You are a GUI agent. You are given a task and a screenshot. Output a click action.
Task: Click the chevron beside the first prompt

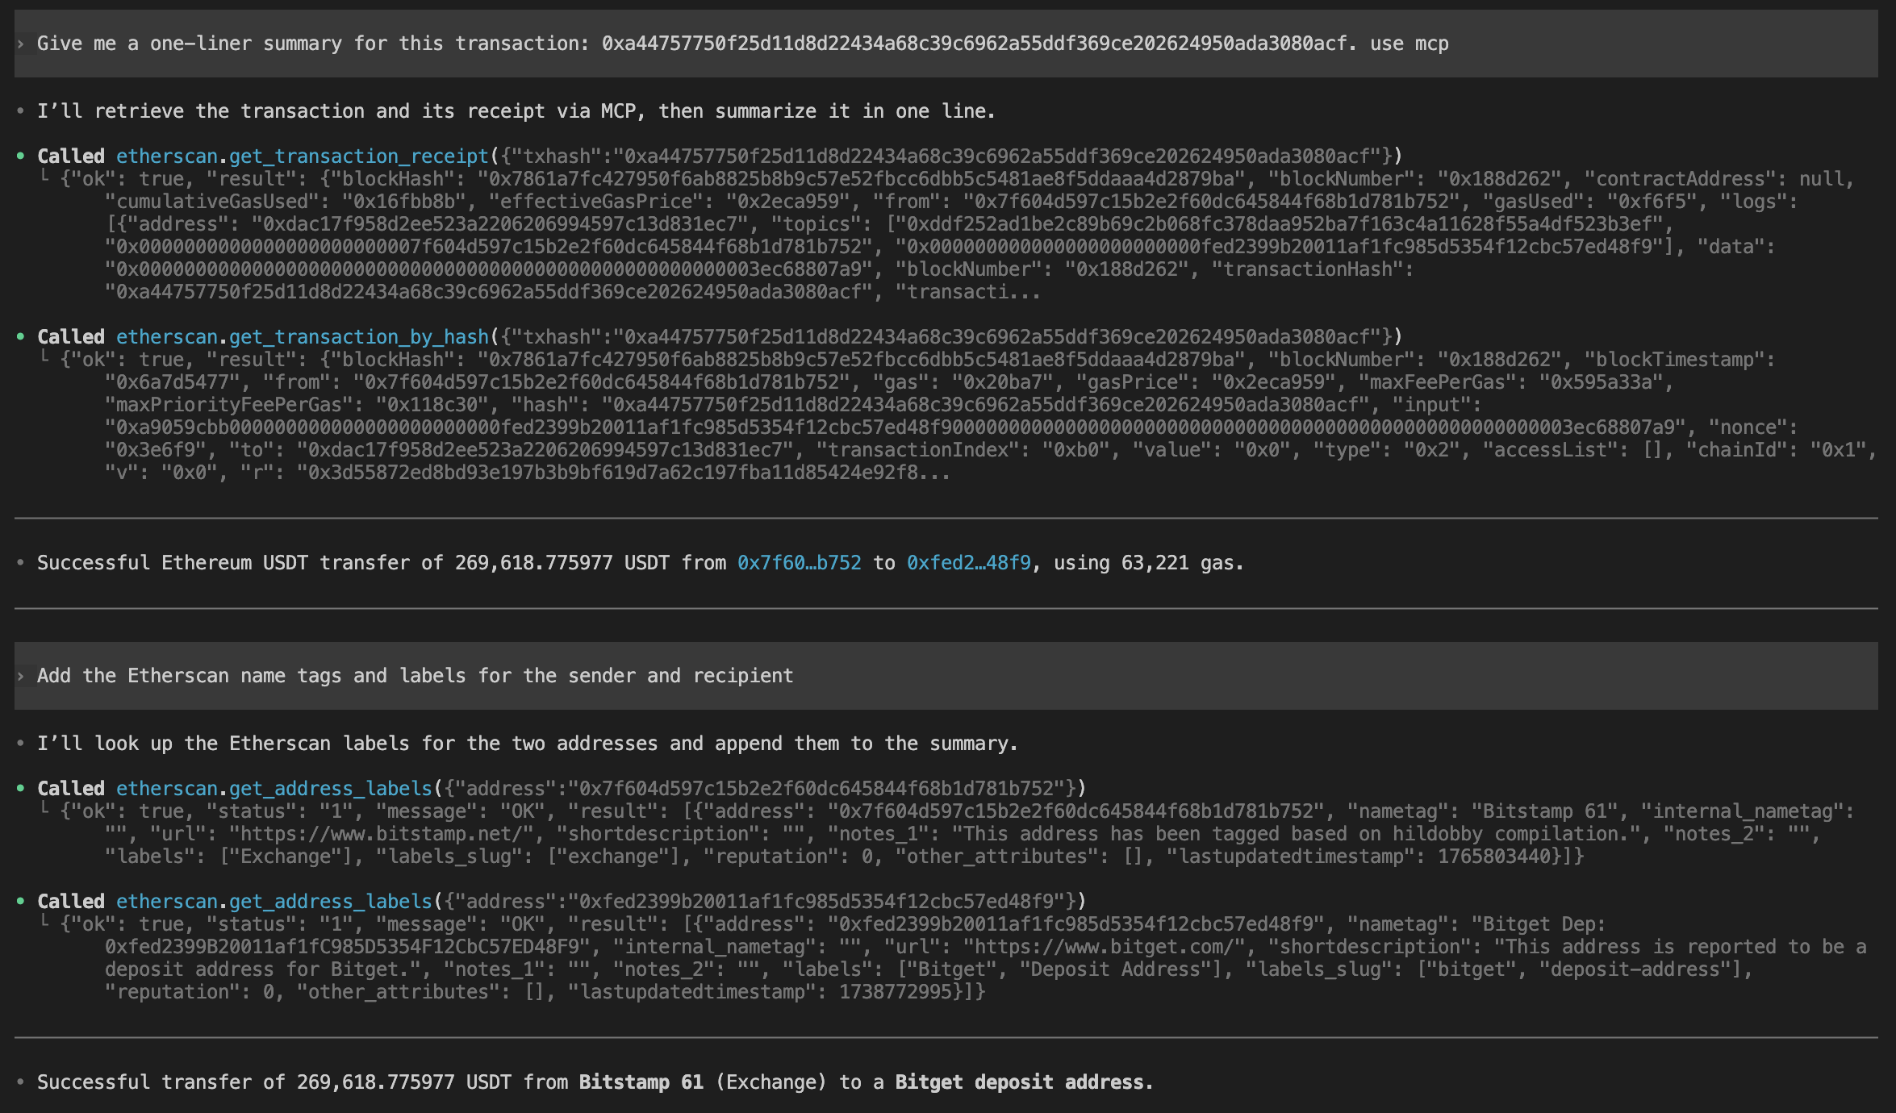[21, 44]
